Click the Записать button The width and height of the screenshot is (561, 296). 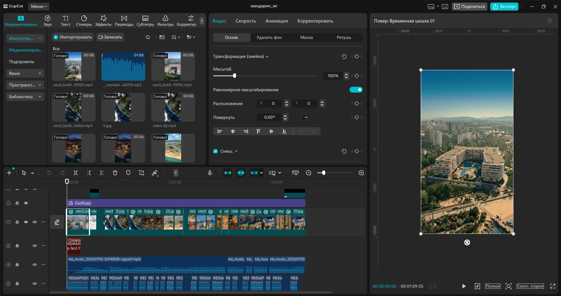point(110,37)
